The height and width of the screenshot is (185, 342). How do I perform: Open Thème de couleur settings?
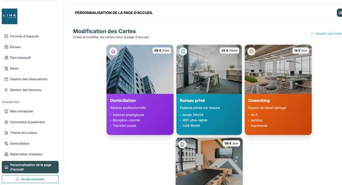[24, 133]
